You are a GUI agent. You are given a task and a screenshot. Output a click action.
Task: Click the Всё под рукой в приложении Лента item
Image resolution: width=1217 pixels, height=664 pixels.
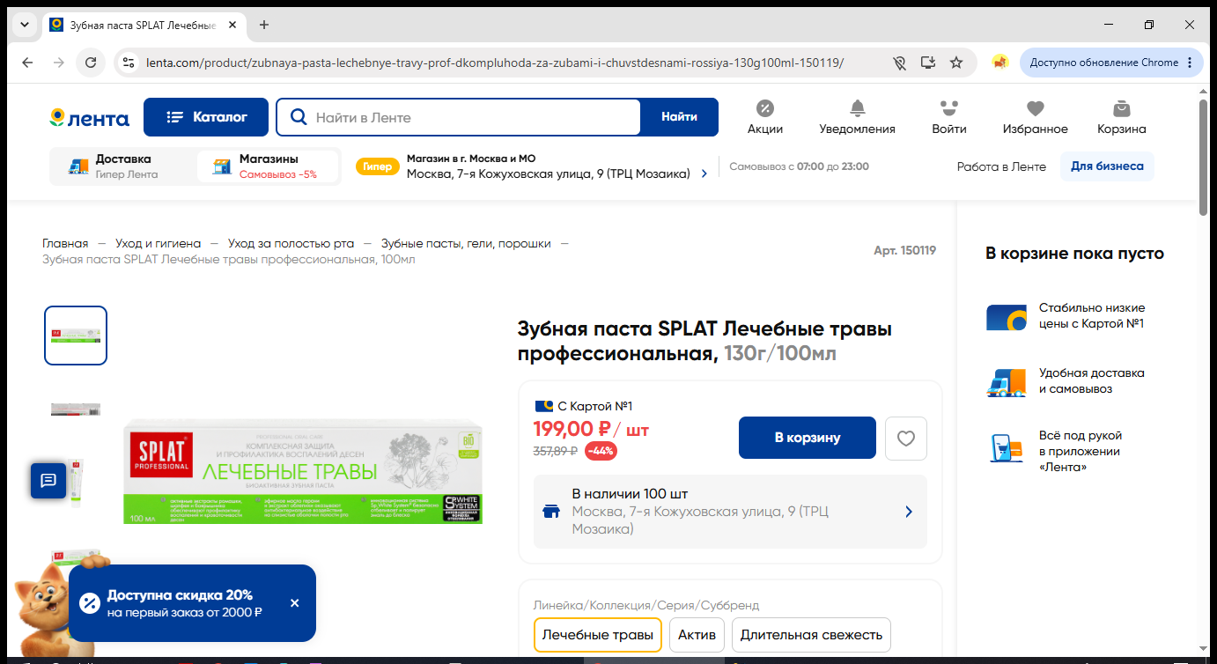1055,451
